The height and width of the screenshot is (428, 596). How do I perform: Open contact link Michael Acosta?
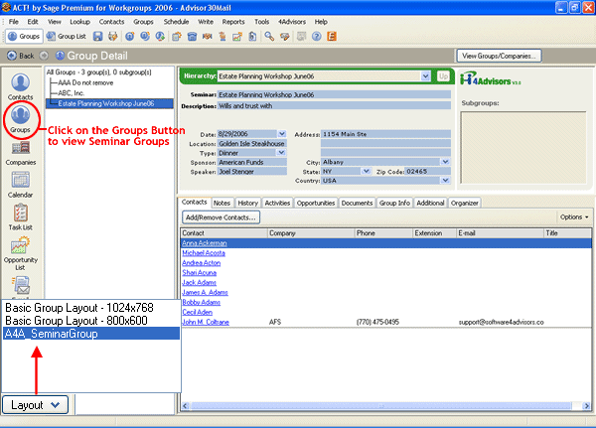(204, 253)
